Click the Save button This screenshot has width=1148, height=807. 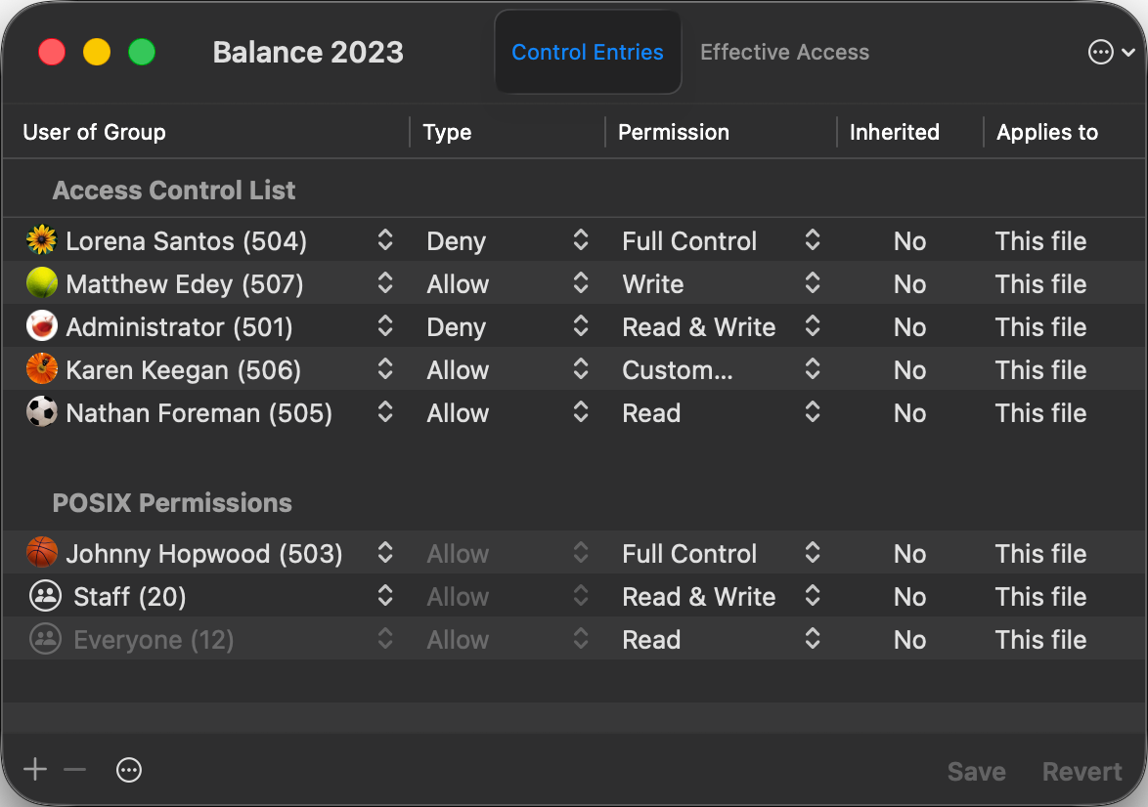pos(976,771)
